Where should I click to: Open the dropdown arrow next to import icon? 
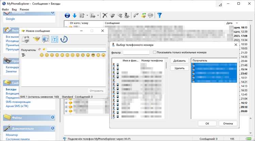click(87, 16)
